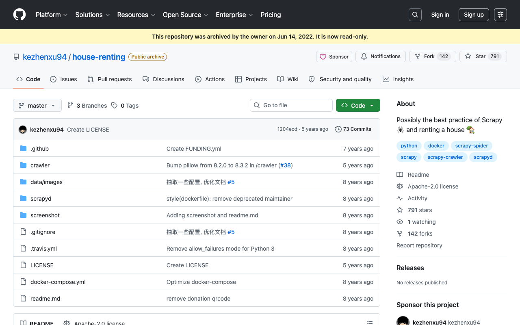Screen dimensions: 520x325
Task: Click the star icon on Star button
Action: (x=468, y=56)
